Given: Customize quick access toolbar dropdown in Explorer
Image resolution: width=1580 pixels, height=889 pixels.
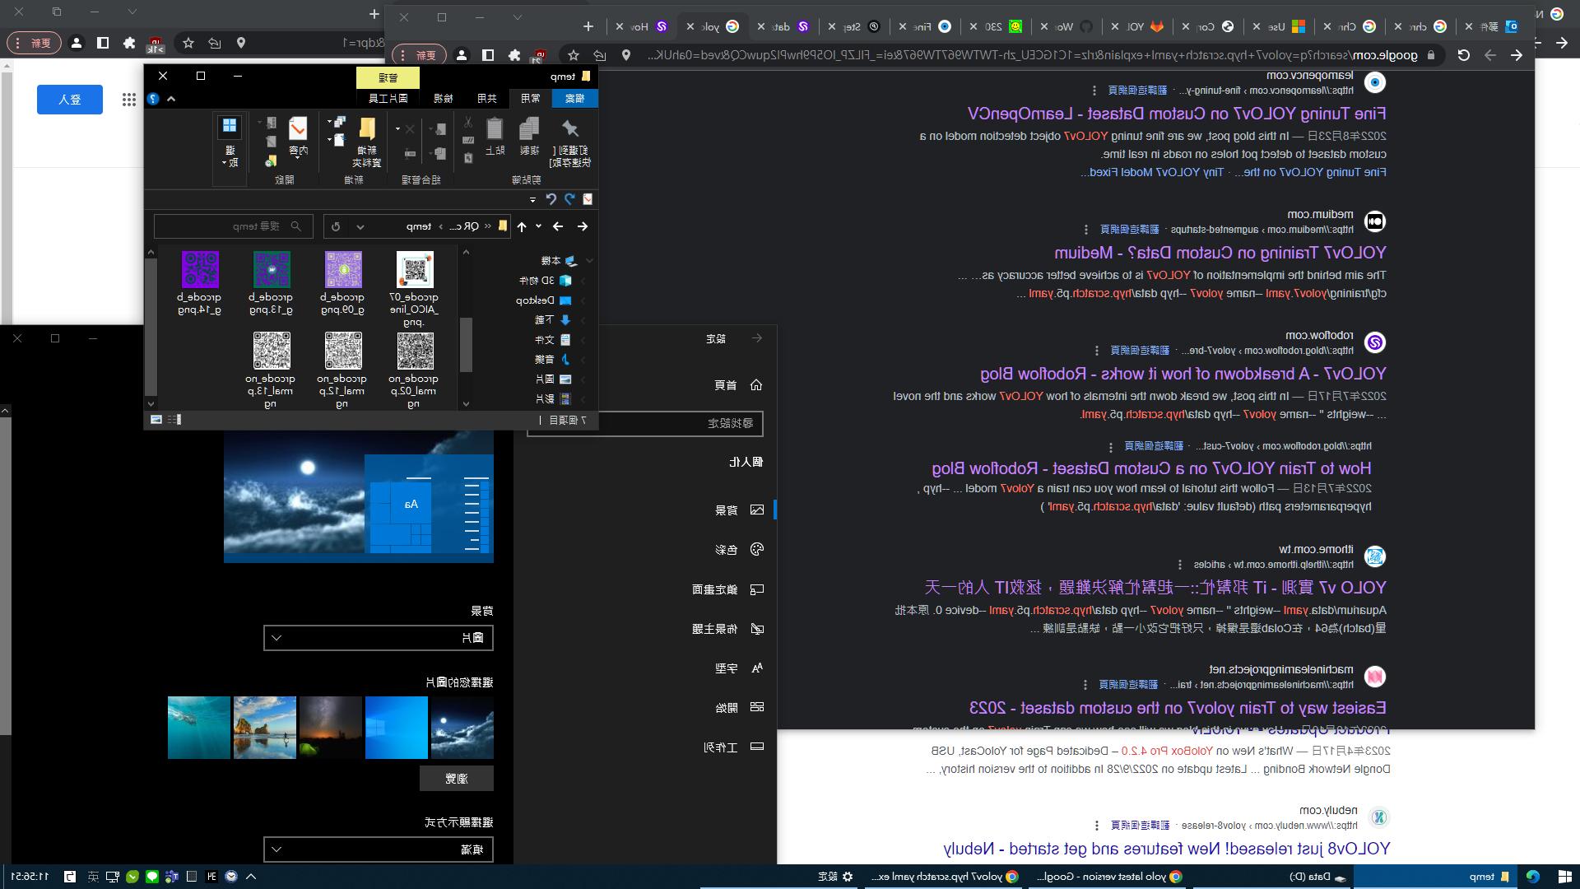Looking at the screenshot, I should (532, 199).
